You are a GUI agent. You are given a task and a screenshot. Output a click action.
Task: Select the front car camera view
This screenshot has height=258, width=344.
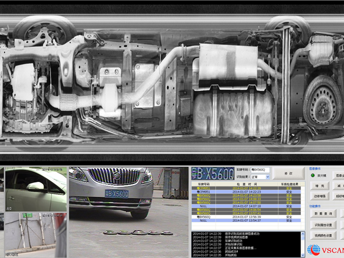tap(111, 193)
